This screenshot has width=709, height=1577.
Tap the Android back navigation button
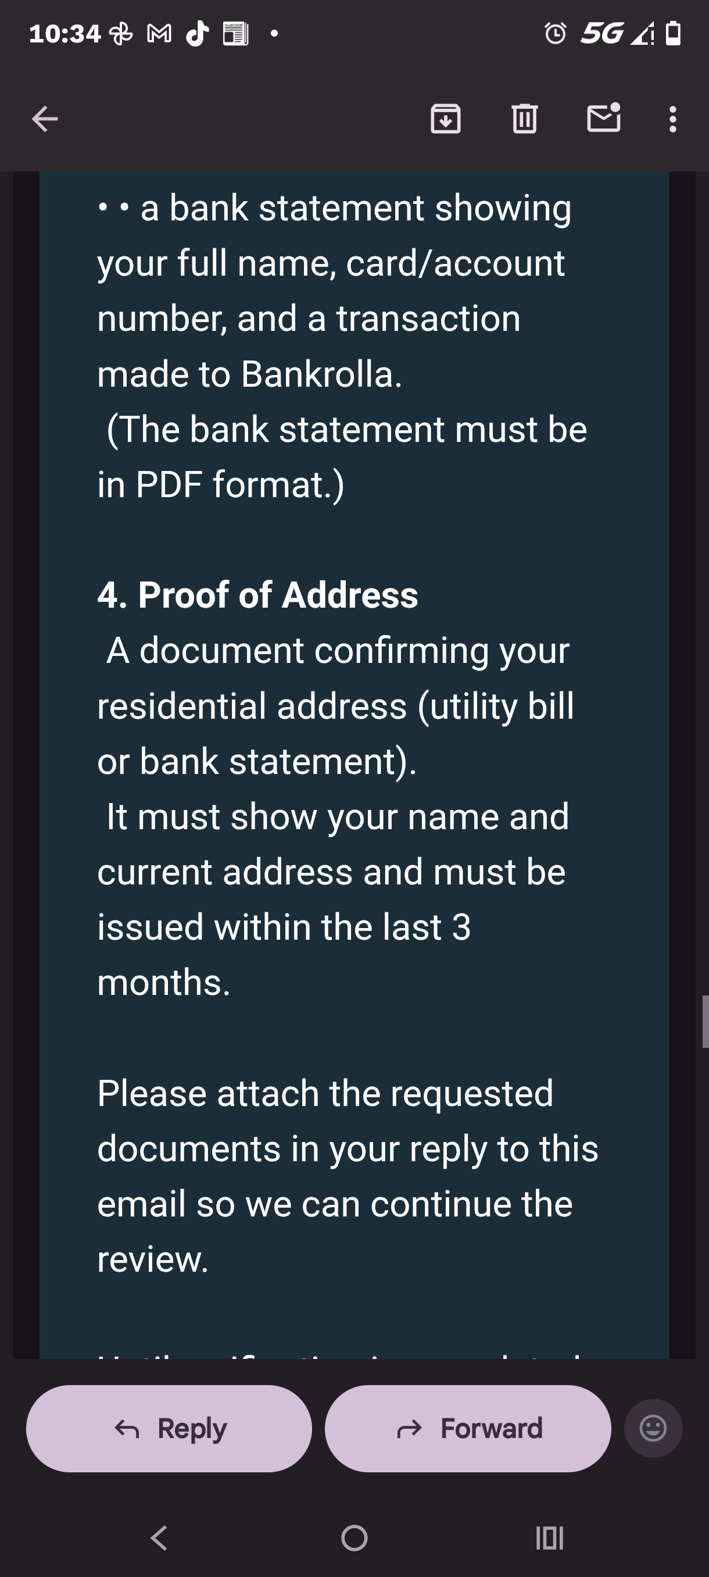tap(160, 1537)
